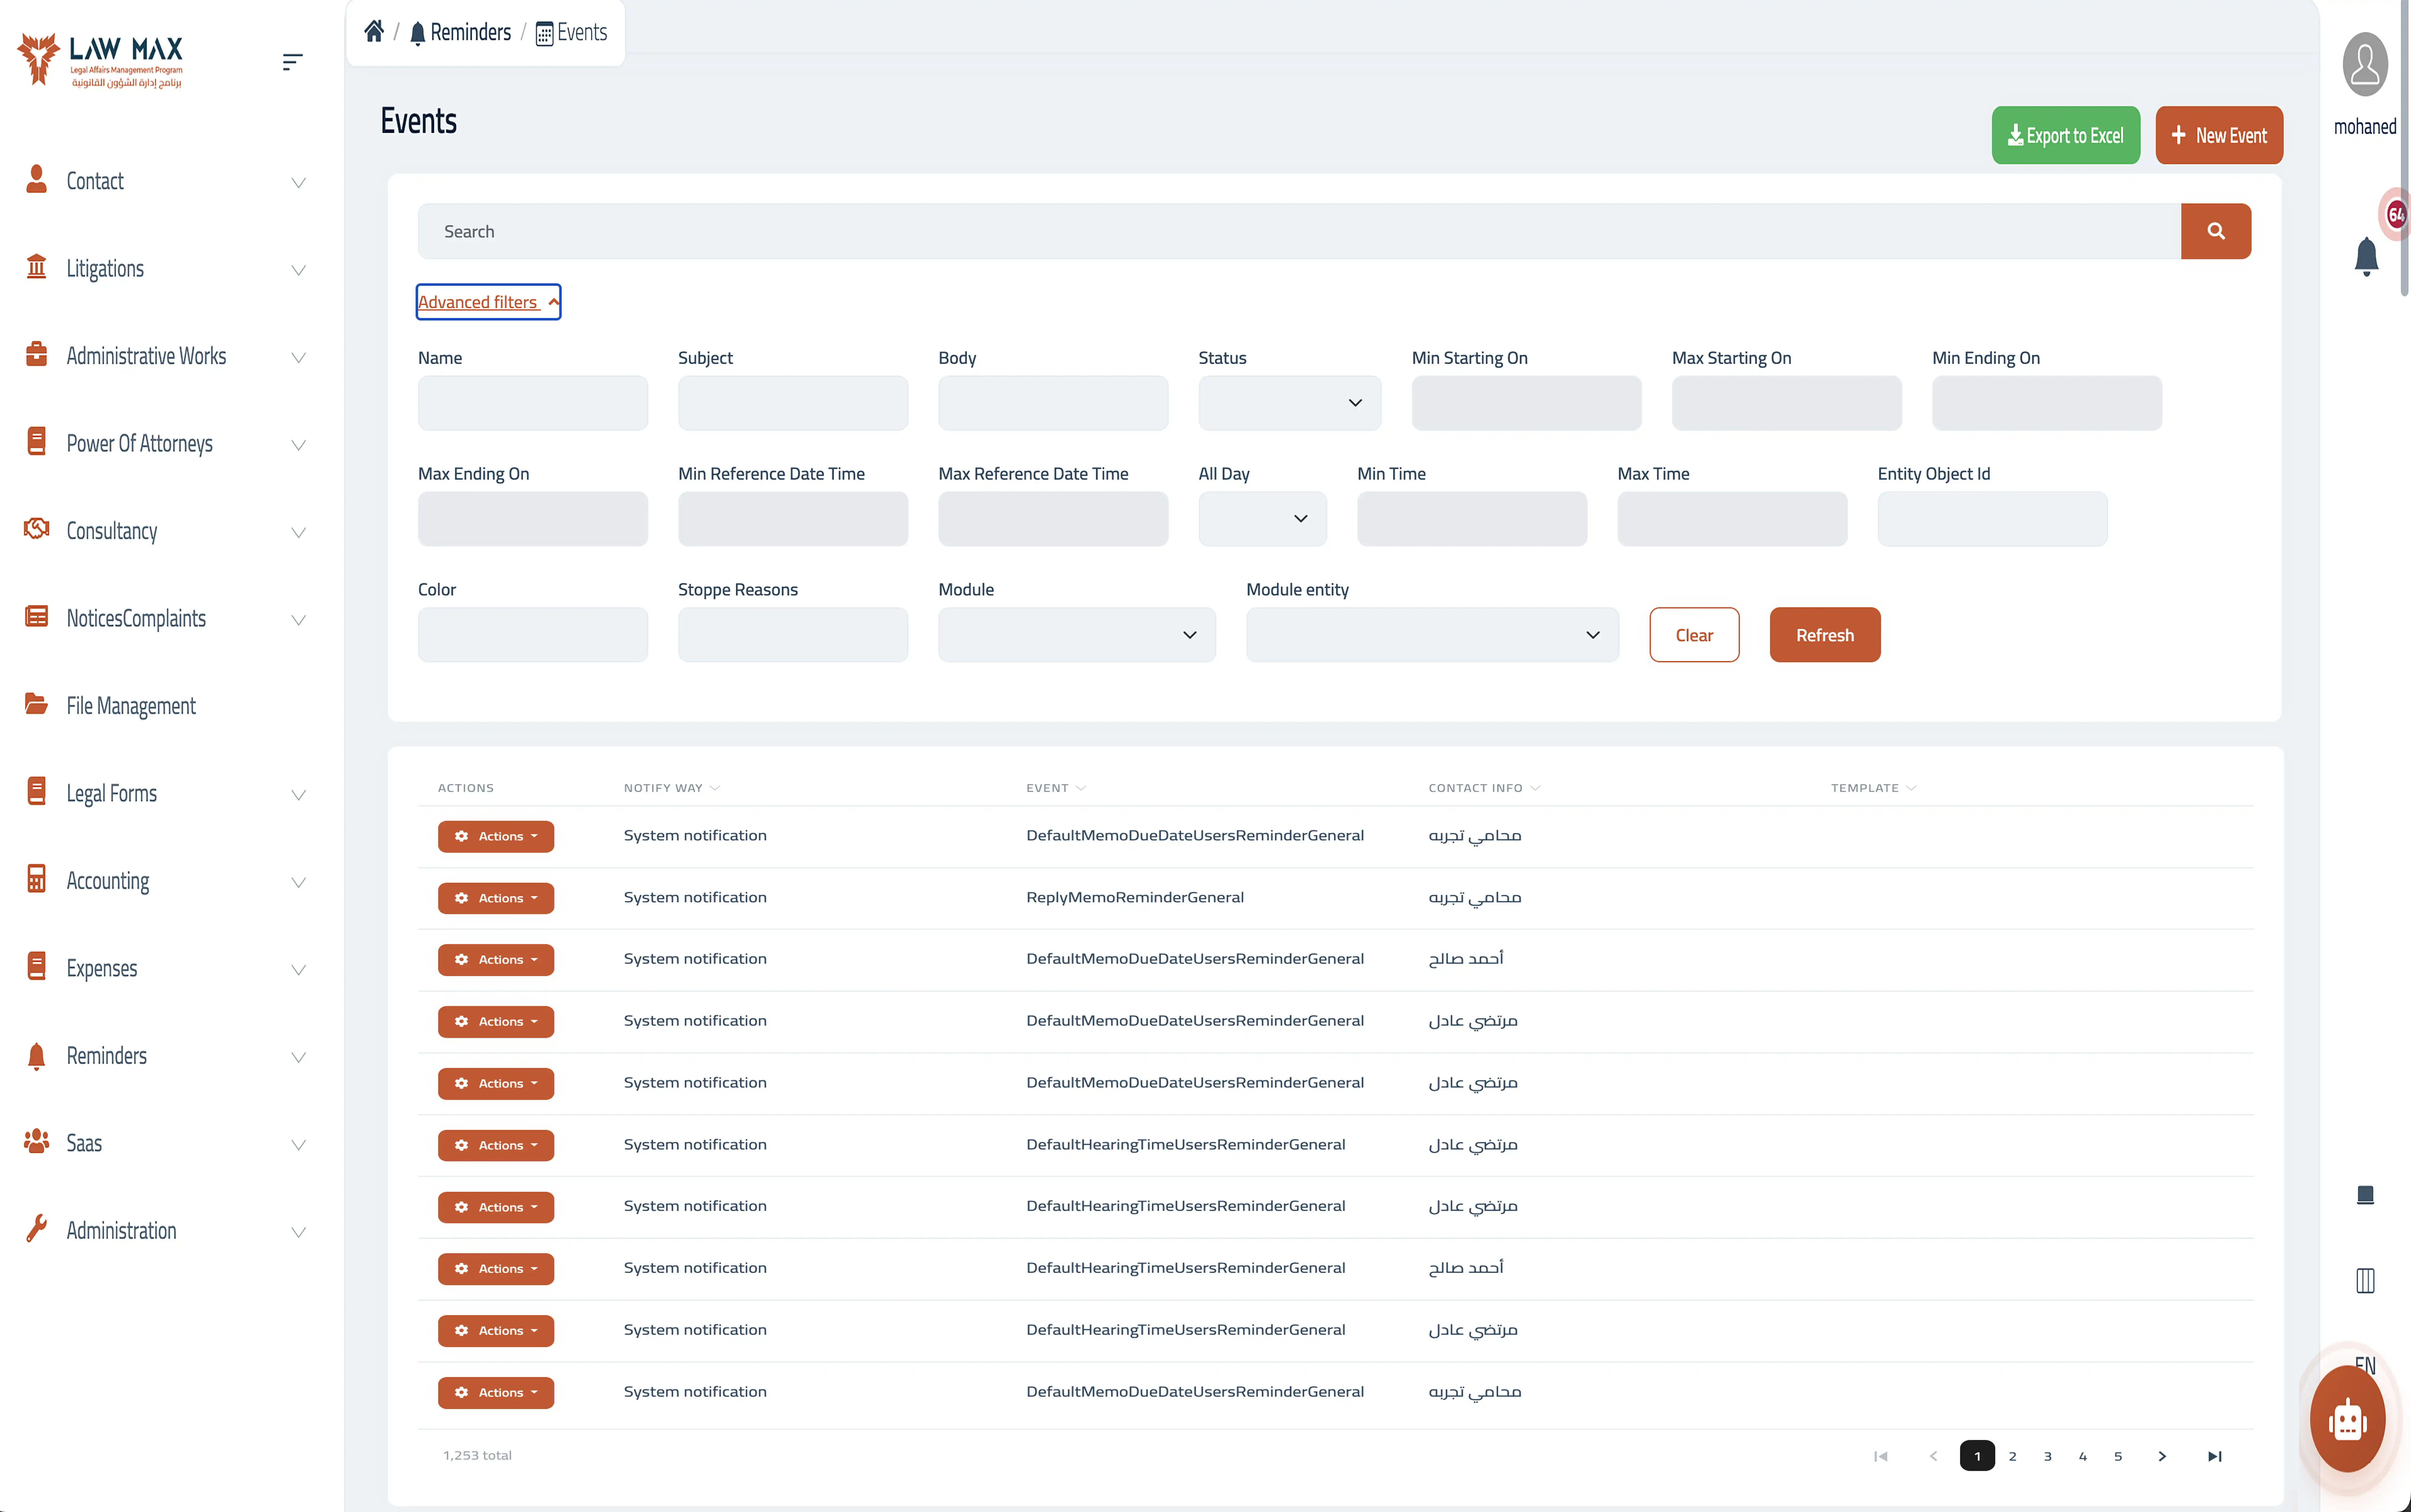Go to the next page arrow
Image resolution: width=2411 pixels, height=1512 pixels.
pyautogui.click(x=2162, y=1456)
